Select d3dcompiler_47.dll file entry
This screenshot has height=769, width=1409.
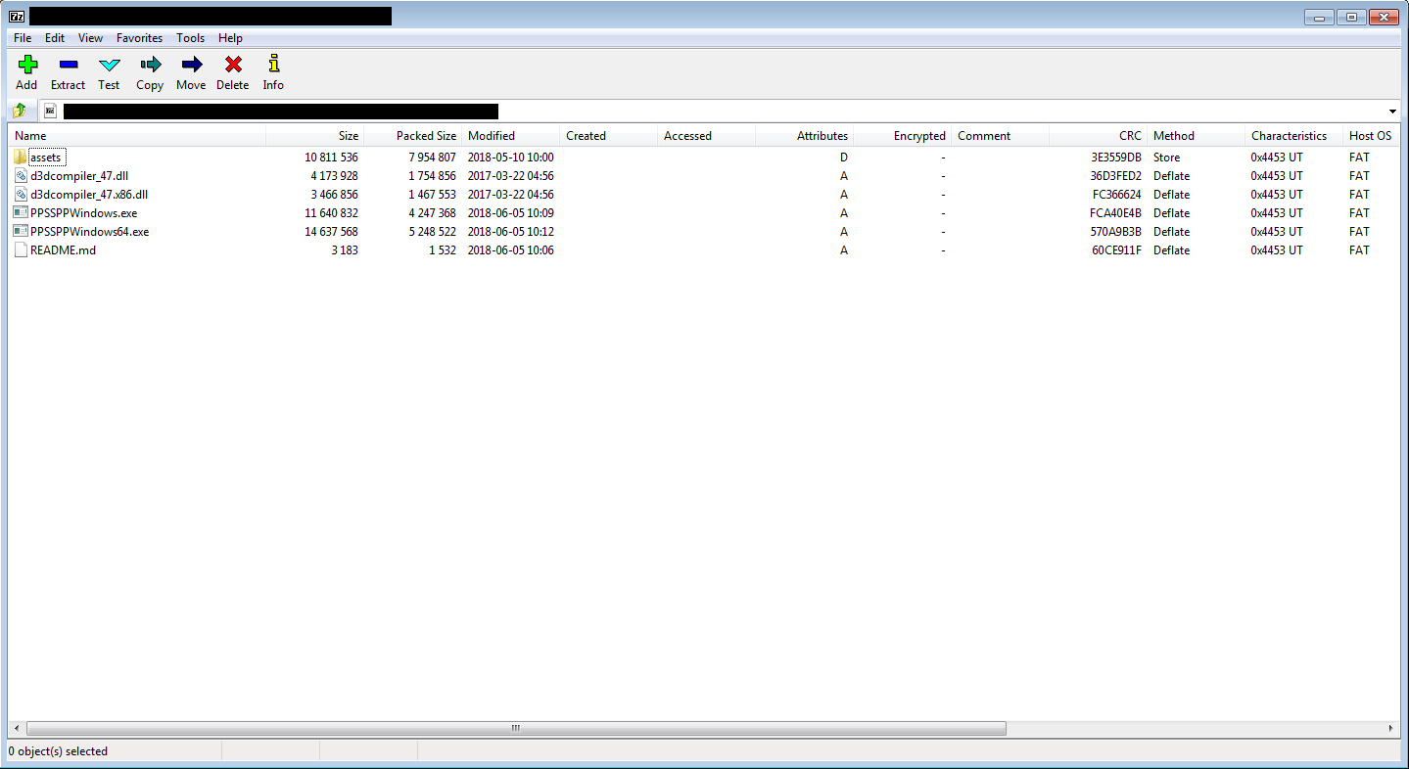pyautogui.click(x=79, y=176)
